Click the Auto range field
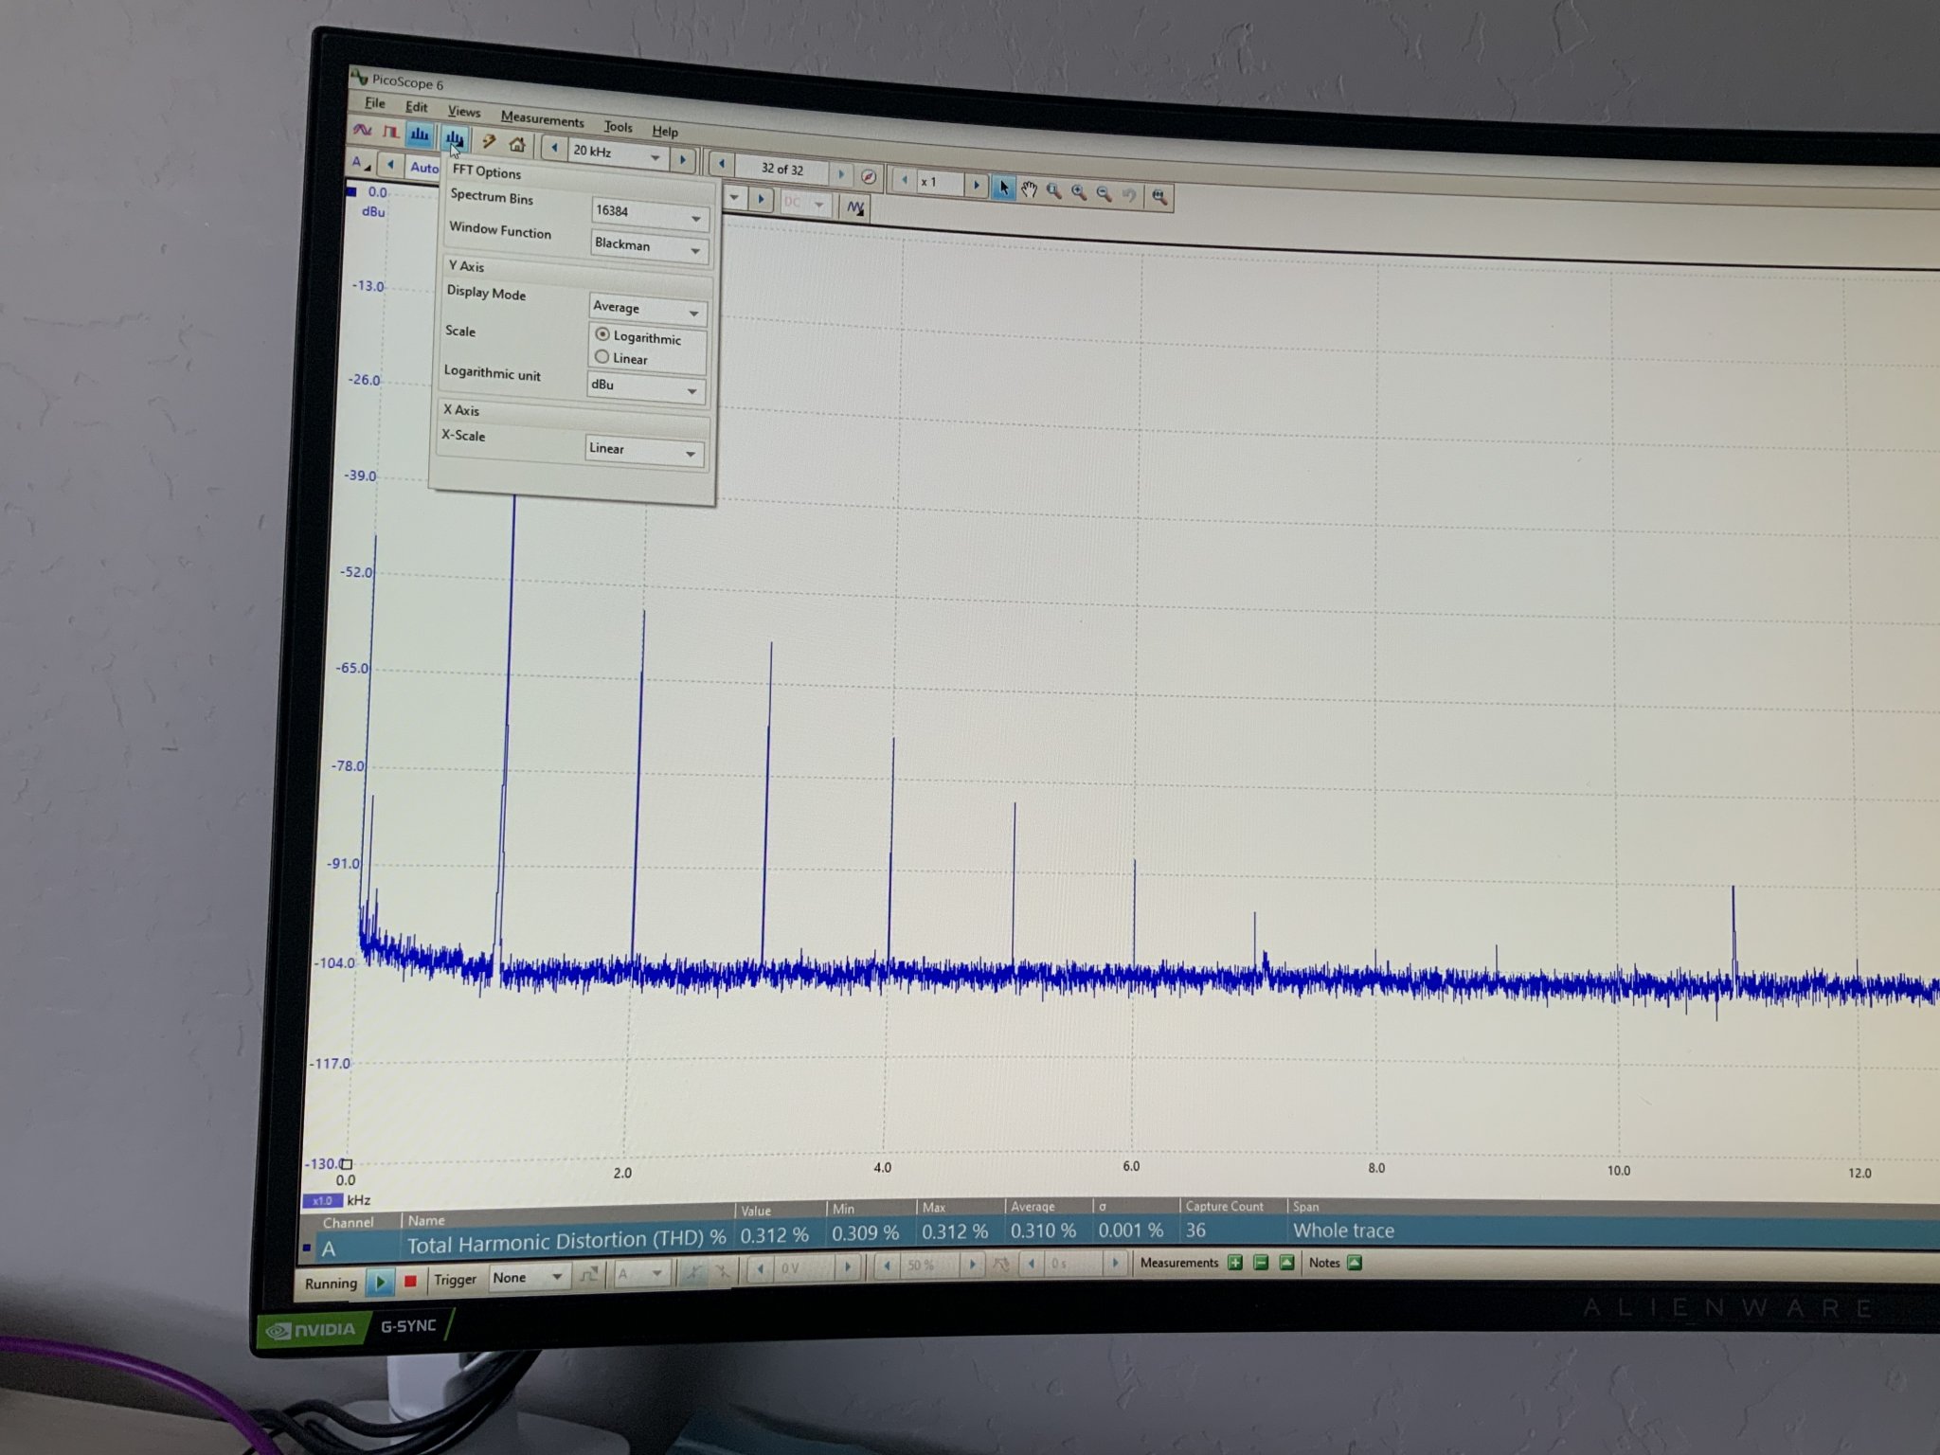 click(x=423, y=168)
